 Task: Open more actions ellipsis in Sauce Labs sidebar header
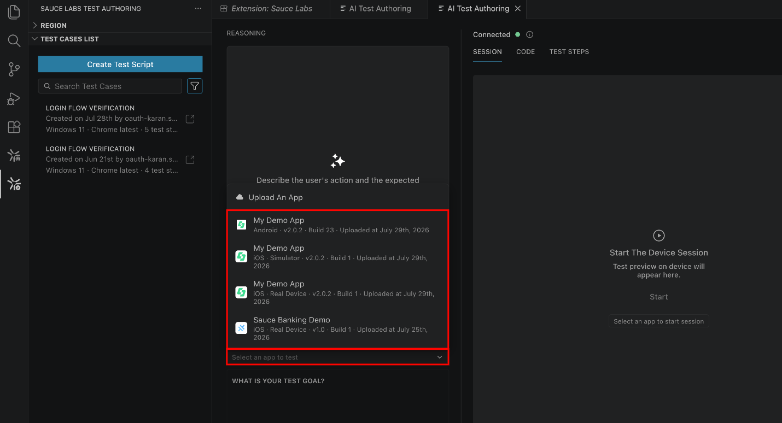point(198,9)
